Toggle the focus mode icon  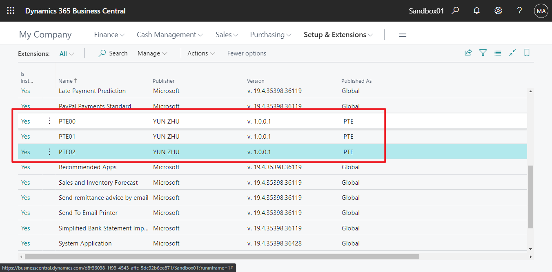coord(512,53)
